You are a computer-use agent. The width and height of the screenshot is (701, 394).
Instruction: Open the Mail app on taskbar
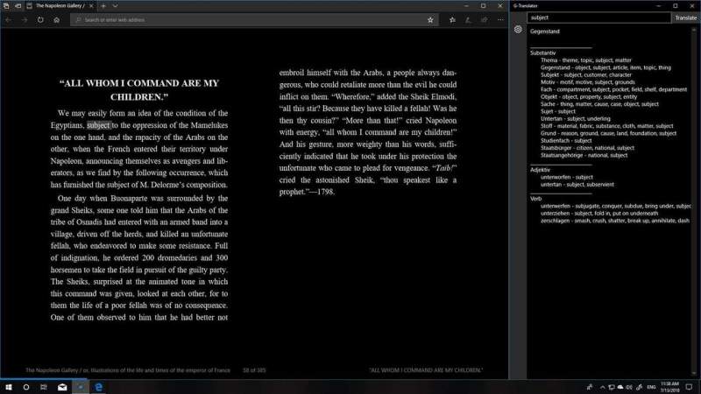62,387
